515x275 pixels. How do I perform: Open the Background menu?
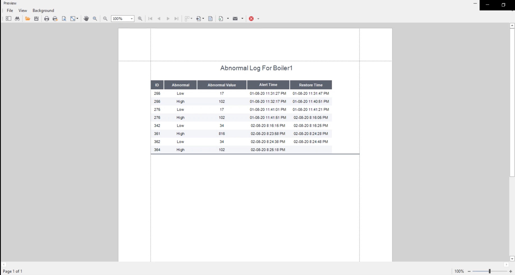coord(43,10)
